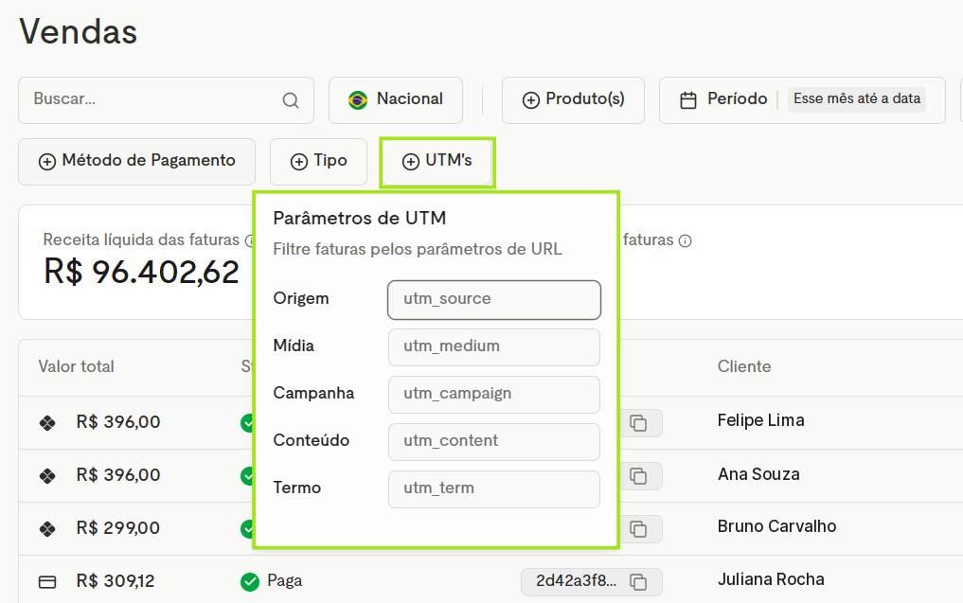The width and height of the screenshot is (963, 603).
Task: Click the Vendas page title
Action: click(79, 32)
